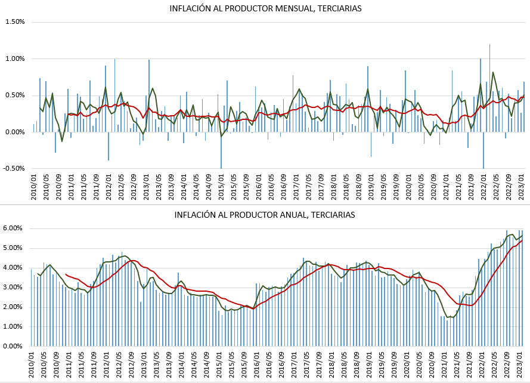Click the 2019/09 date label in the annual chart

[x=394, y=365]
